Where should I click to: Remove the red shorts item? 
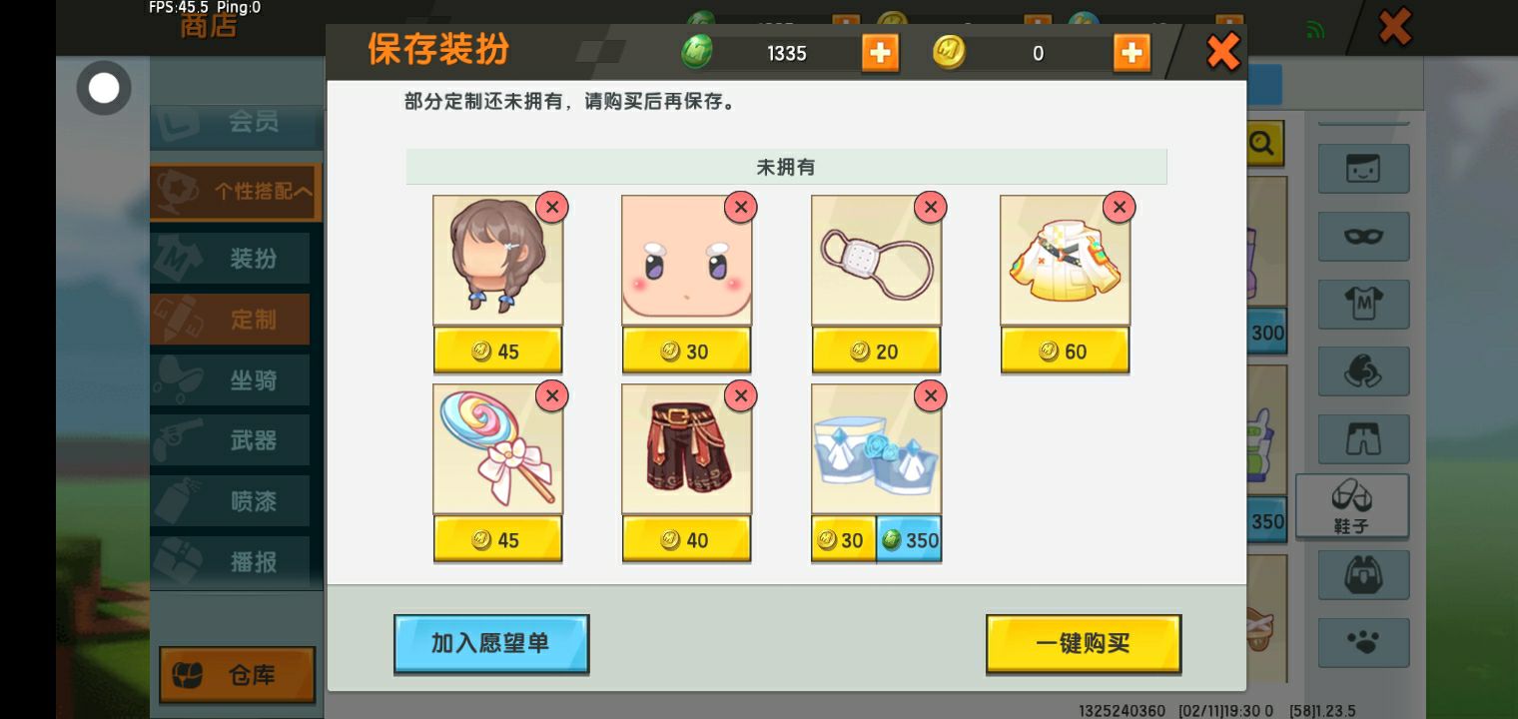tap(740, 395)
